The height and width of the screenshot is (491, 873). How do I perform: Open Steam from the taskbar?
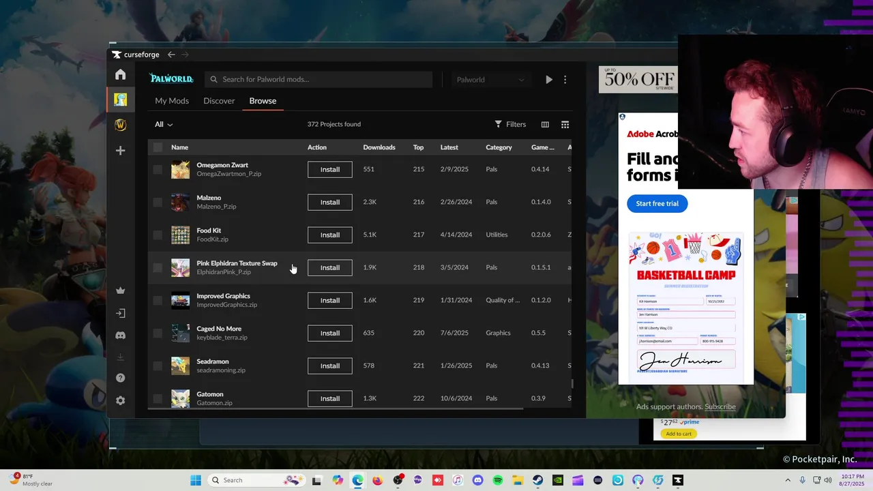[x=537, y=480]
